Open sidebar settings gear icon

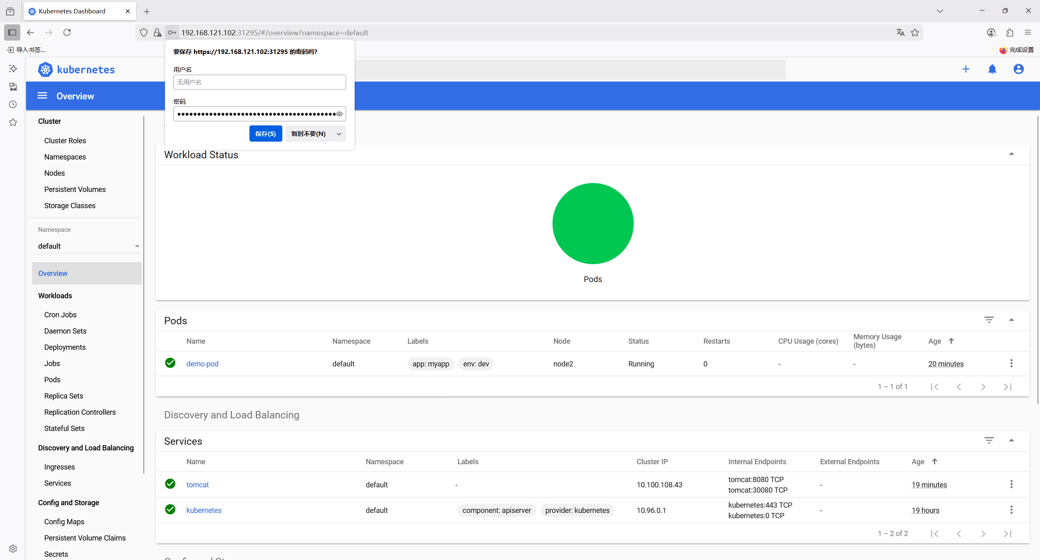pos(13,549)
